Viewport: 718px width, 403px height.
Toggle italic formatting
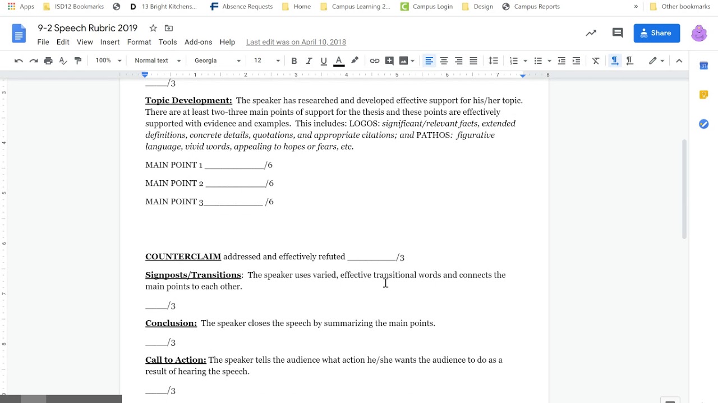pyautogui.click(x=309, y=60)
